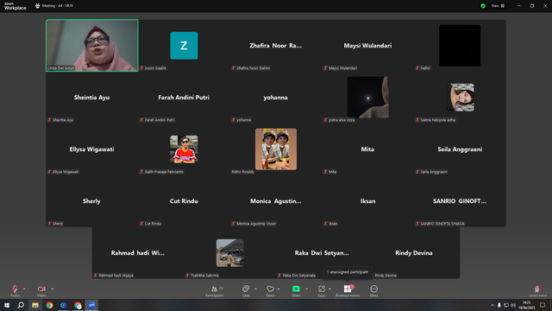The image size is (552, 311).
Task: Expand Chat options caret
Action: pos(255,289)
